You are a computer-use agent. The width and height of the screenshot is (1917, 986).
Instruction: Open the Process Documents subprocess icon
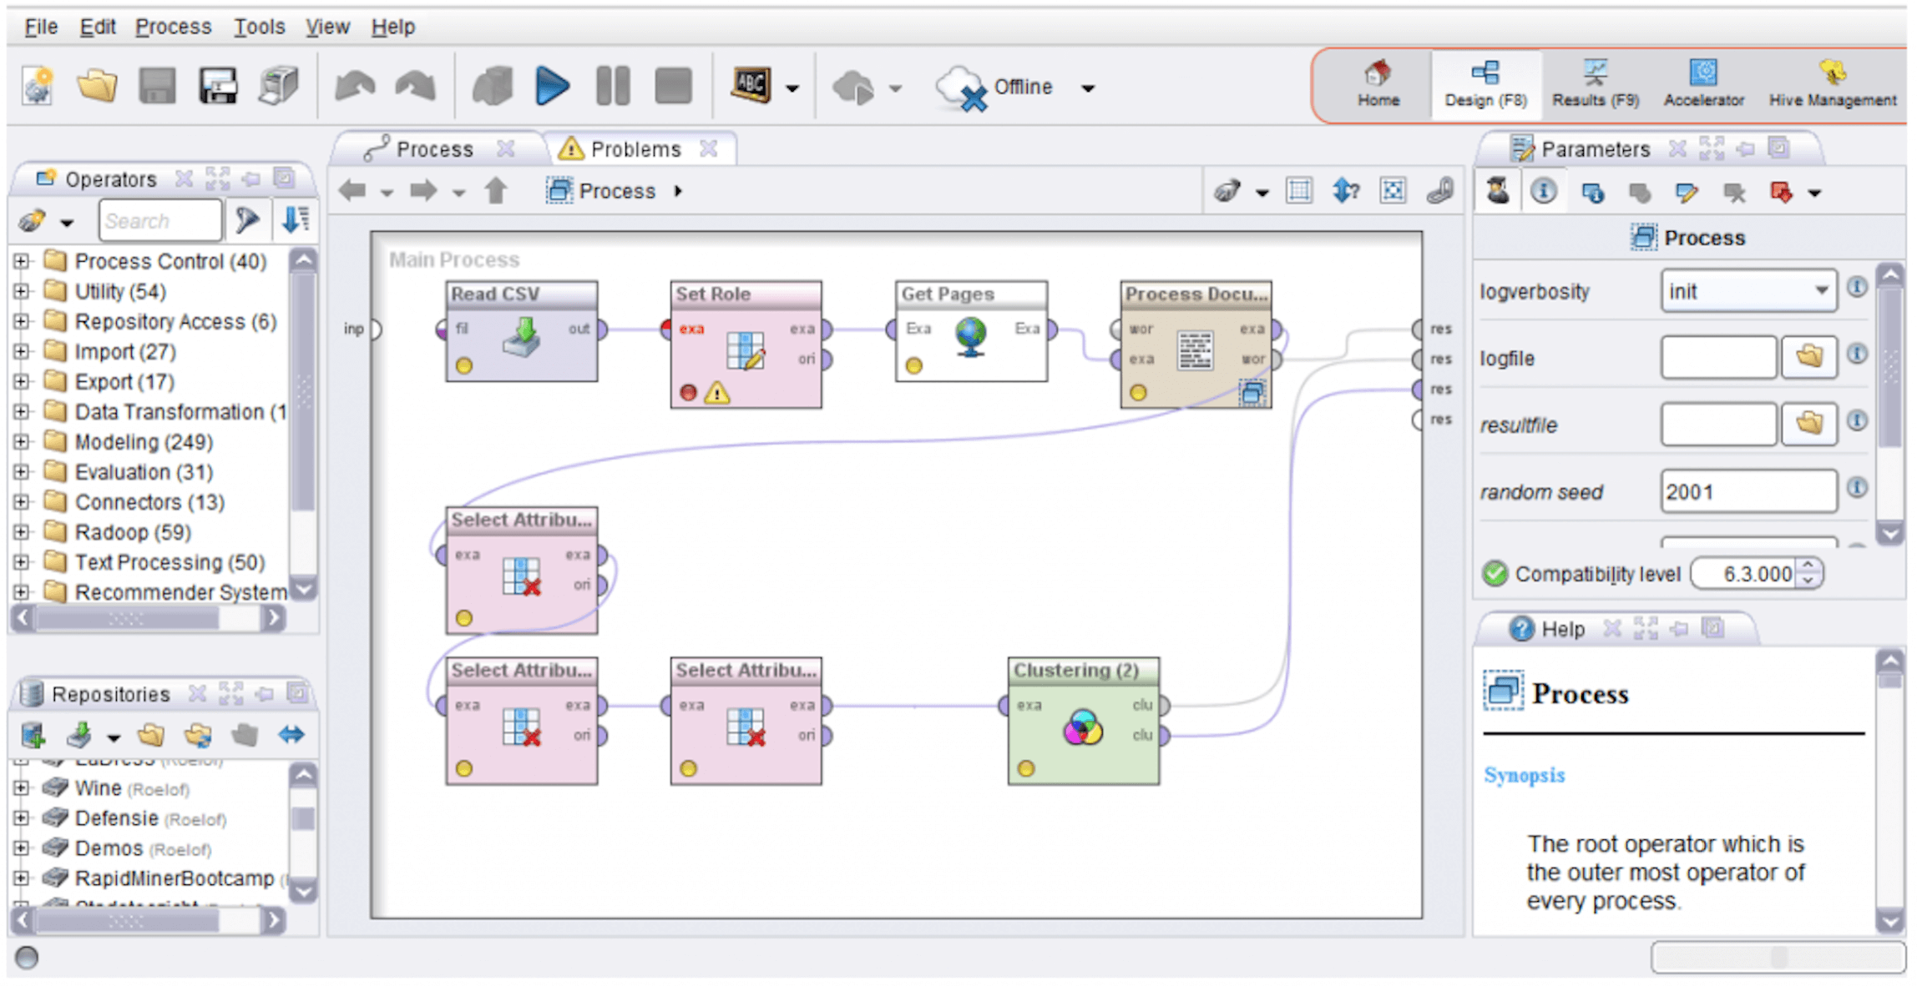click(1252, 393)
